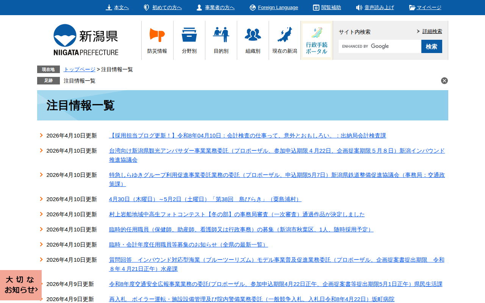Select the Foreign Language globe icon
485x303 pixels.
tap(252, 7)
